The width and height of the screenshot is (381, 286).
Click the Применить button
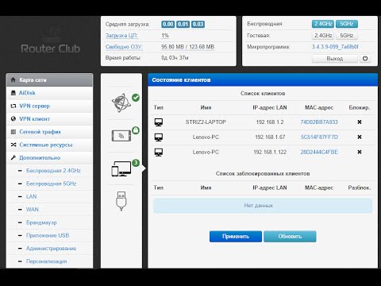coord(236,237)
